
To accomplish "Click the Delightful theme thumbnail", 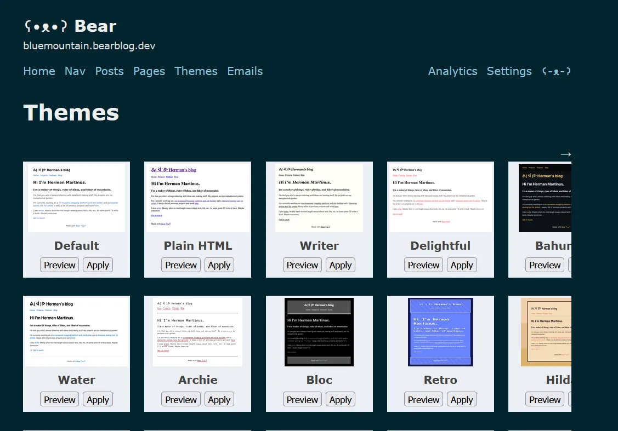I will click(441, 198).
